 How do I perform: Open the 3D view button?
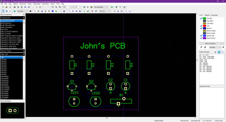click(25, 7)
